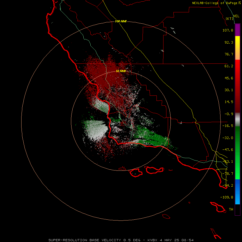Click the TH label on the scale
The height and width of the screenshot is (242, 242).
pos(231,209)
